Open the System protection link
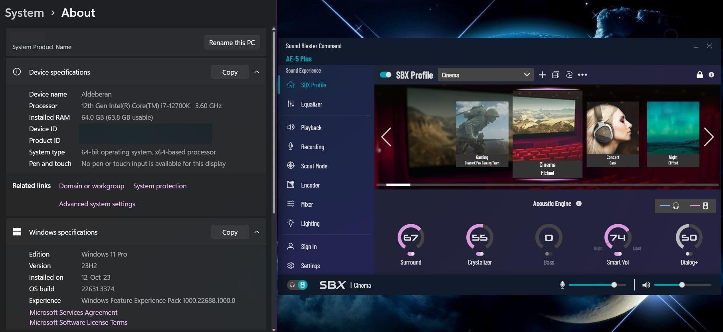Screen dimensions: 723x332 tap(160, 186)
